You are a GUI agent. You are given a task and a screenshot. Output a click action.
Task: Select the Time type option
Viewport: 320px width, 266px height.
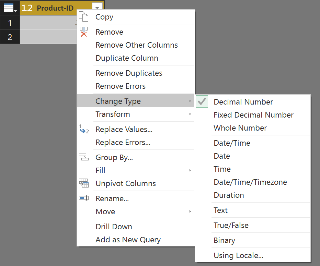[253, 169]
